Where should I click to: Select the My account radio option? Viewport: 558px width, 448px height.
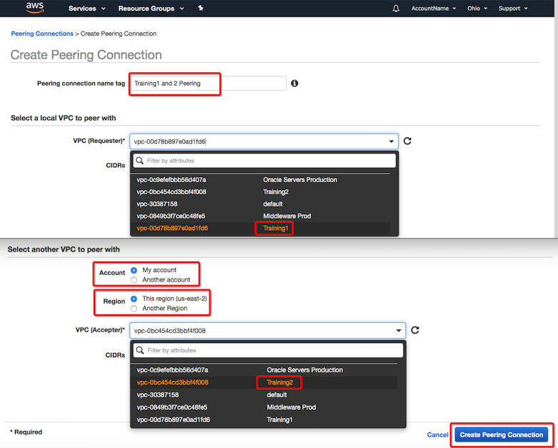coord(134,271)
